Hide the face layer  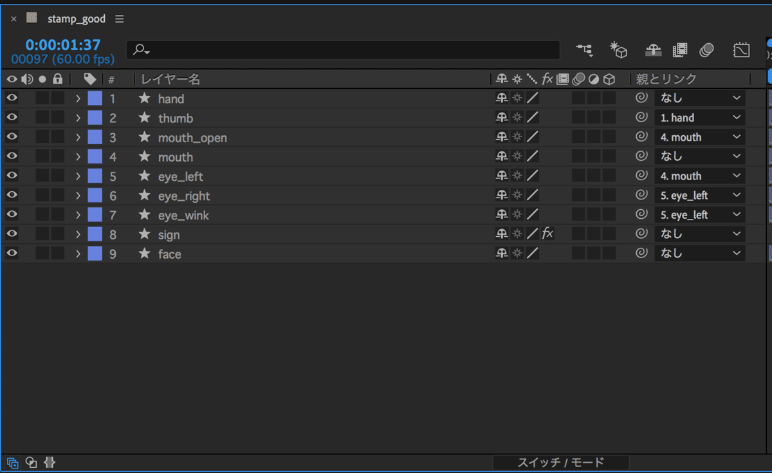[x=12, y=253]
